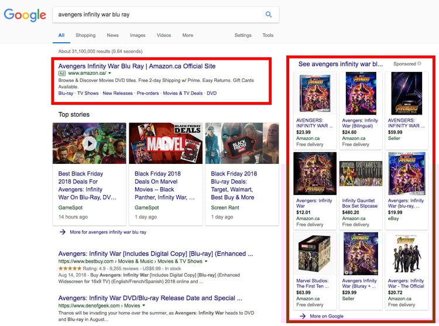The image size is (439, 326).
Task: Expand the denofgeek.com URL dropdown arrow
Action: click(144, 306)
